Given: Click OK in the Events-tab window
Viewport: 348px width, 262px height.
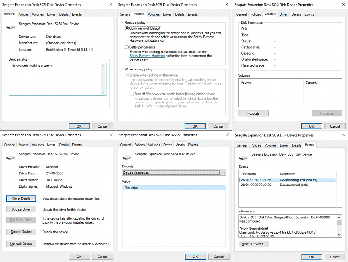Looking at the screenshot, I should pyautogui.click(x=312, y=257).
